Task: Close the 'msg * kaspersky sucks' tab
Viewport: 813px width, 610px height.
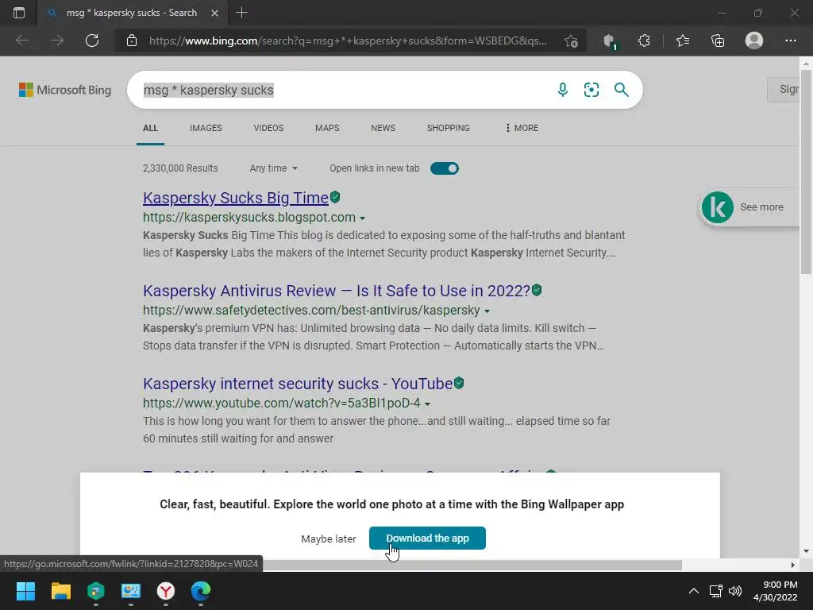Action: click(x=214, y=13)
